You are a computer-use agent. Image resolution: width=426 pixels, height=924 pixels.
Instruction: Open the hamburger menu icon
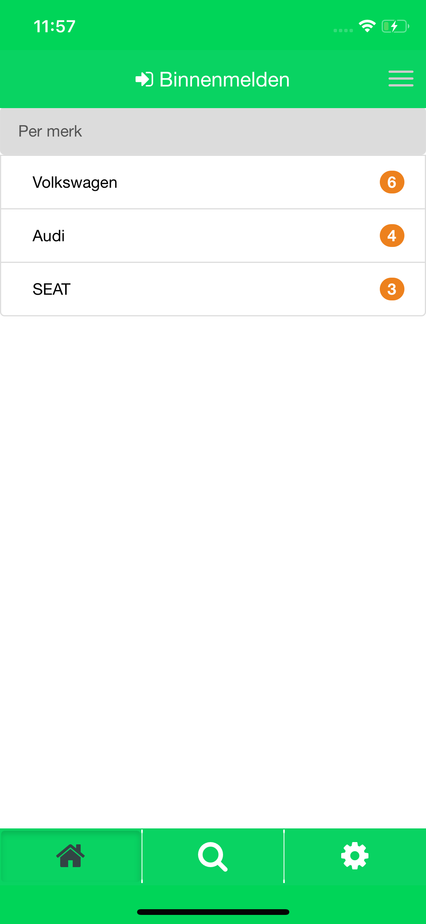coord(401,79)
